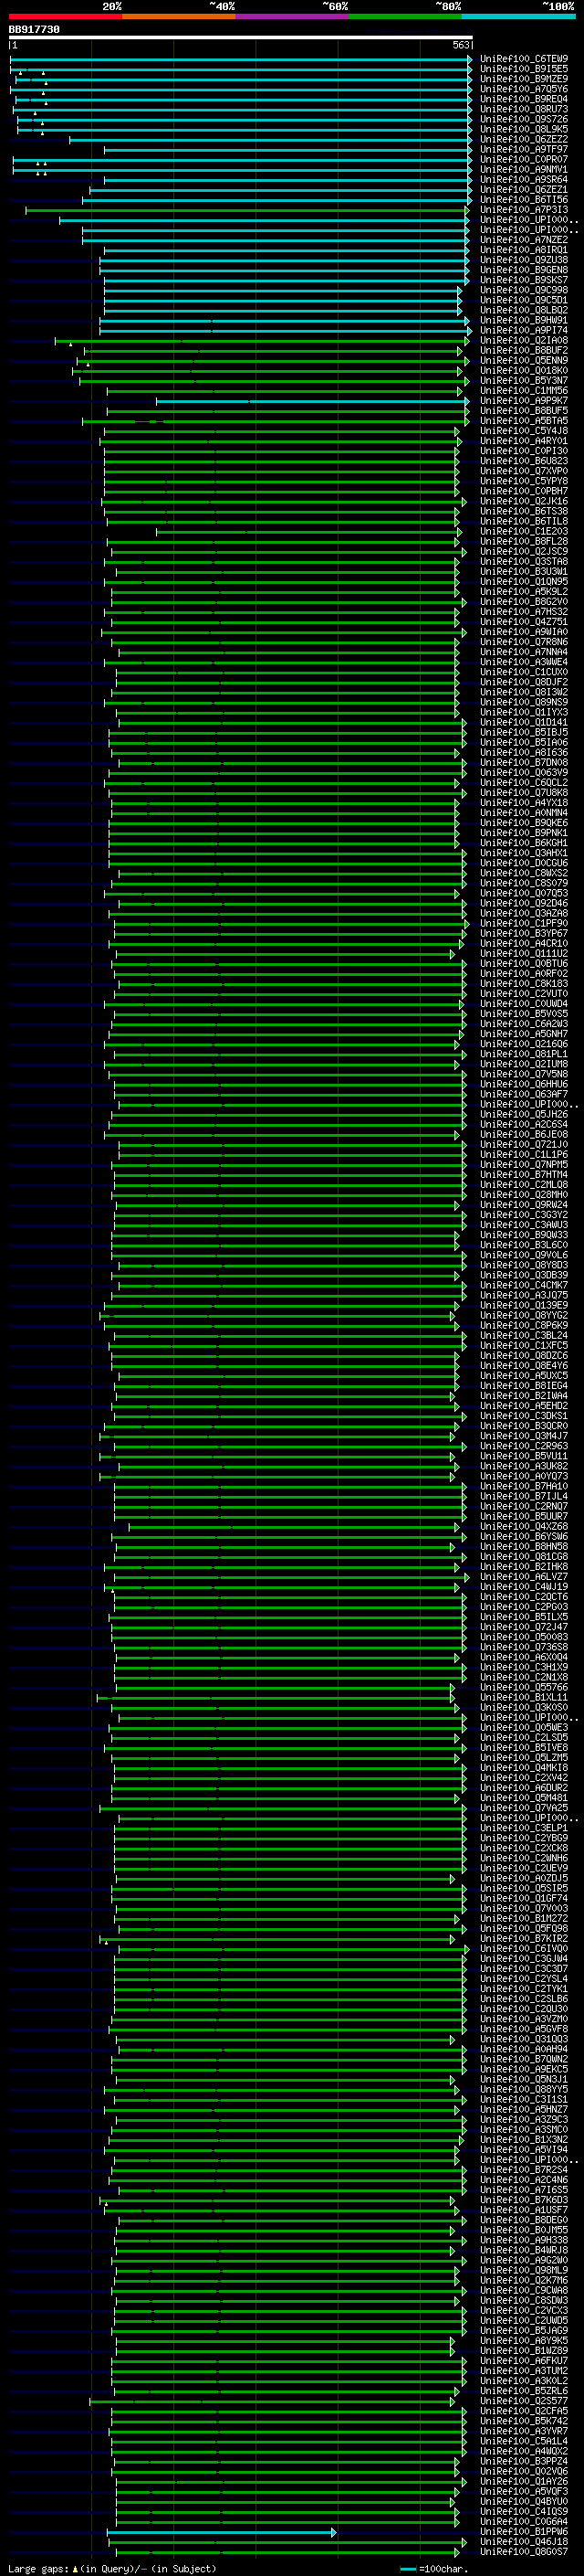Select hit label UniRef100_B7HA10
This screenshot has height=2576, width=584.
point(524,1486)
